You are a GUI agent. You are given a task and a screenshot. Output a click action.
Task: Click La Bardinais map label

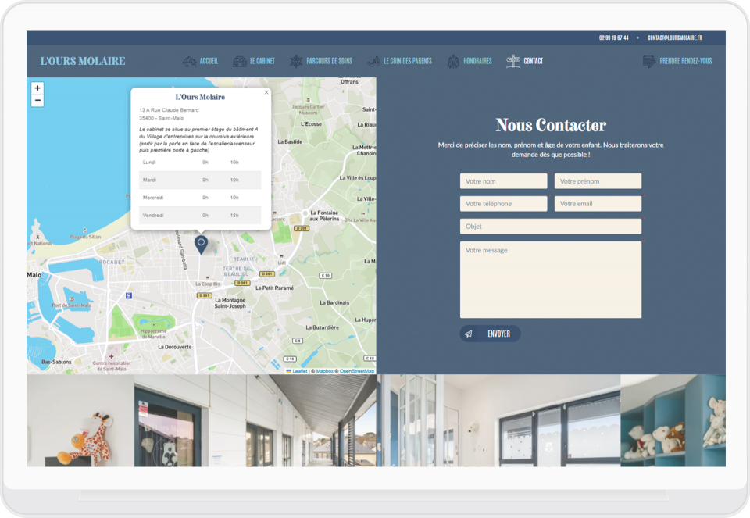click(334, 303)
